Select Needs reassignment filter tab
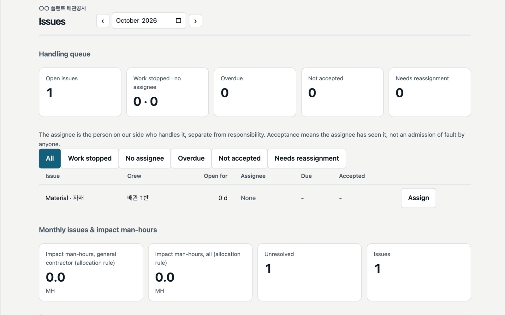 [x=307, y=158]
